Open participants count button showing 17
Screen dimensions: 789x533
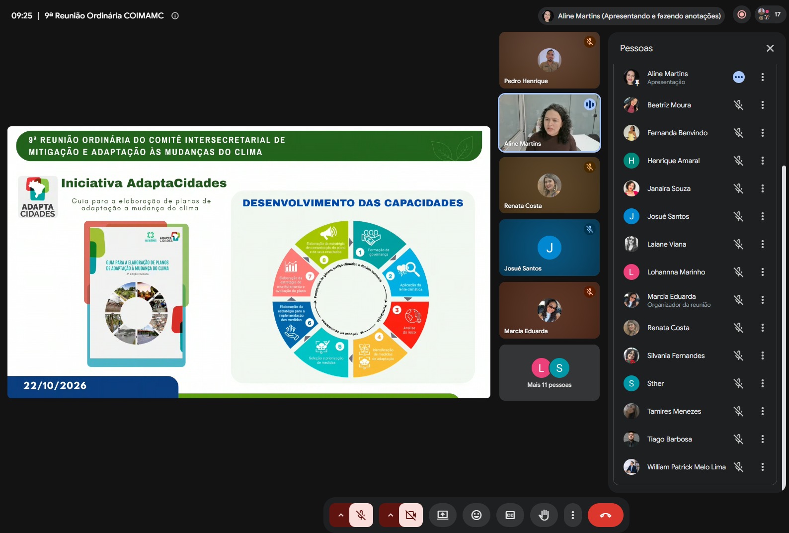click(x=770, y=15)
